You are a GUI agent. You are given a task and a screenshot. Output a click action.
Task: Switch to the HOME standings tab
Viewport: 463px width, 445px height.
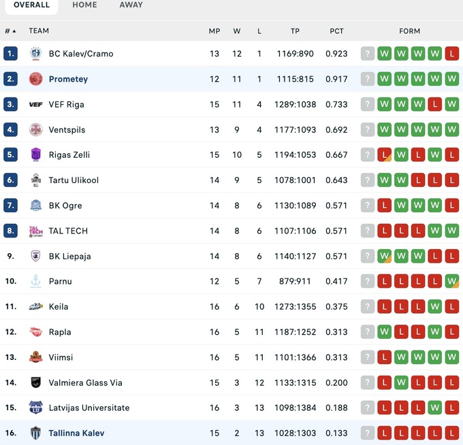(x=84, y=5)
